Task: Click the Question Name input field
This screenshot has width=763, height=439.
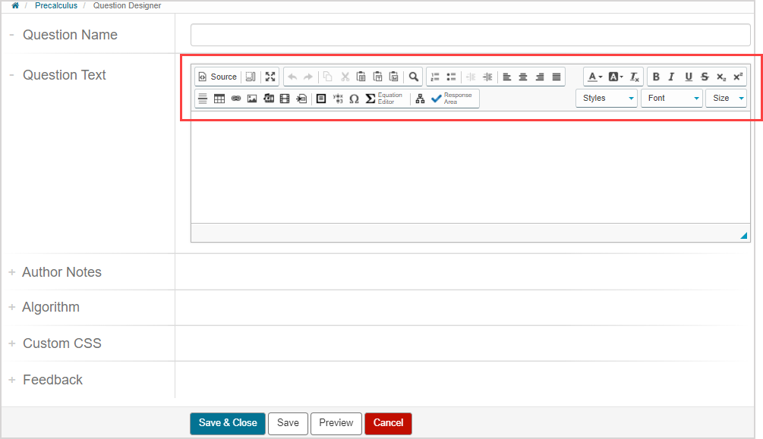Action: (x=470, y=35)
